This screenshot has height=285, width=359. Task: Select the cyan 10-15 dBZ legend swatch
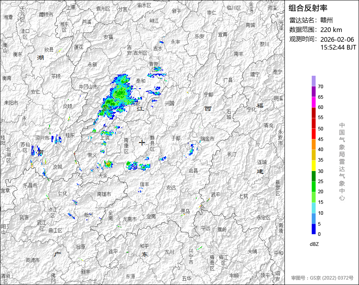click(314, 208)
